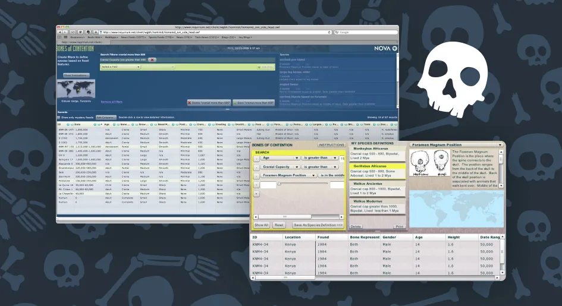Click minus button beside Foramen Magnum Position filter row
Image resolution: width=562 pixels, height=306 pixels.
[256, 176]
